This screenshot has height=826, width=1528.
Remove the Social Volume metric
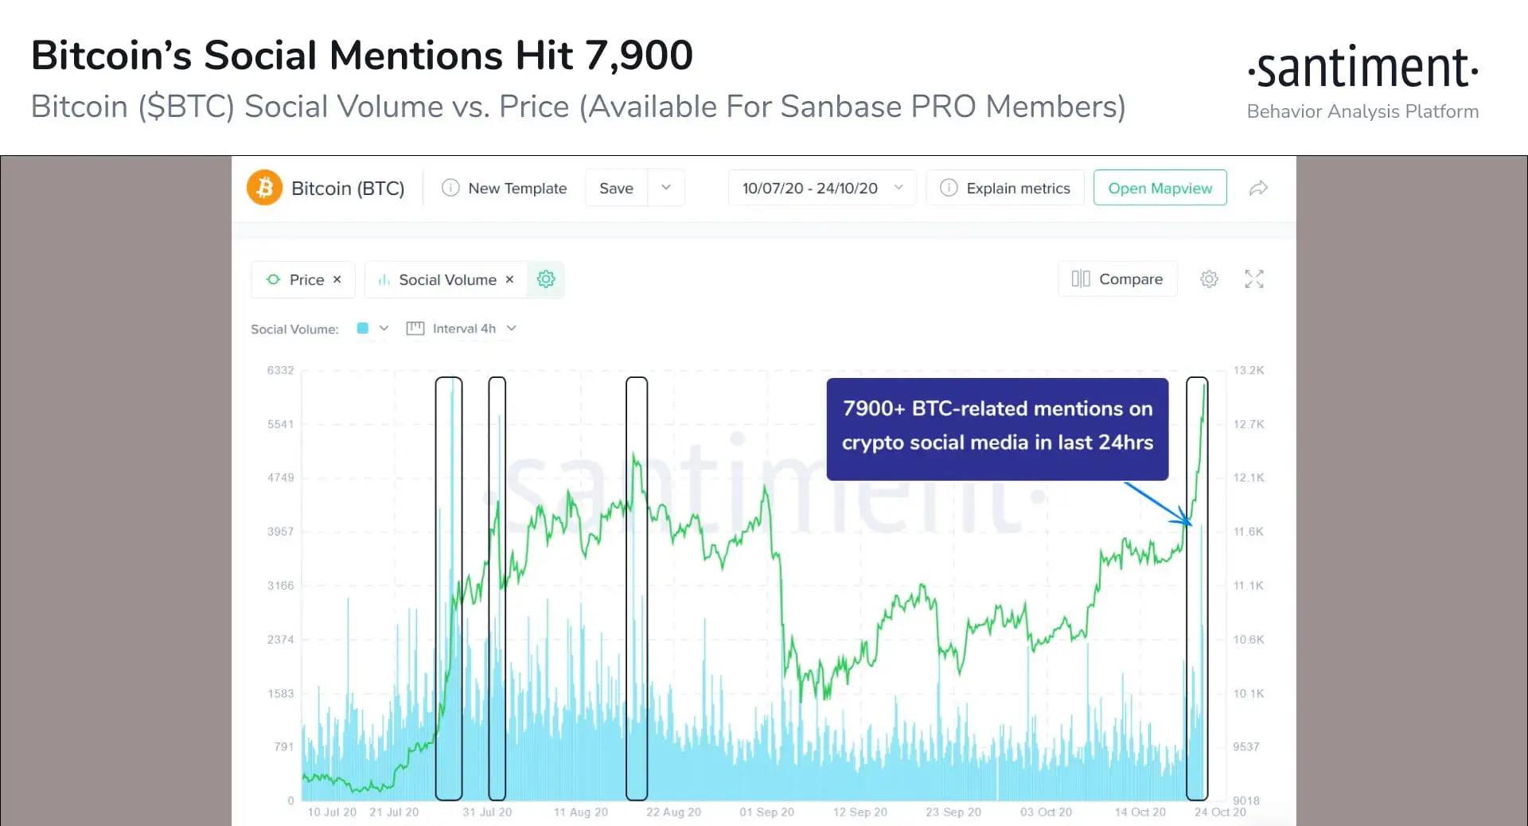[x=510, y=279]
